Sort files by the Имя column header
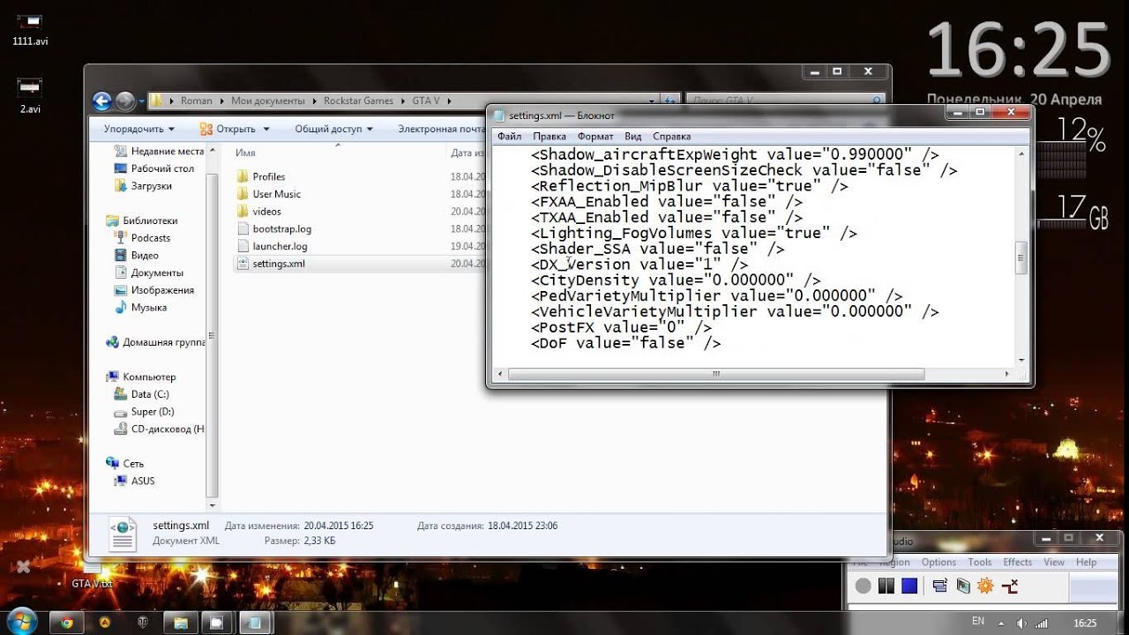This screenshot has height=635, width=1129. [245, 153]
